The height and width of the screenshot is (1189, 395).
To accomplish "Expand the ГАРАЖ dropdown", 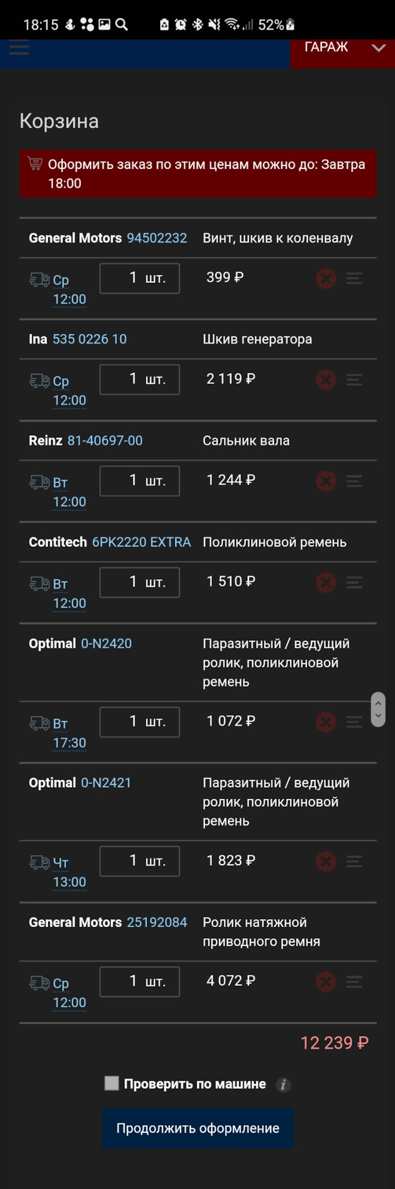I will tap(379, 47).
